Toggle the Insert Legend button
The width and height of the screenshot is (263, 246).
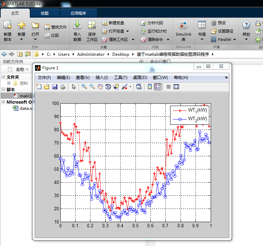point(158,87)
